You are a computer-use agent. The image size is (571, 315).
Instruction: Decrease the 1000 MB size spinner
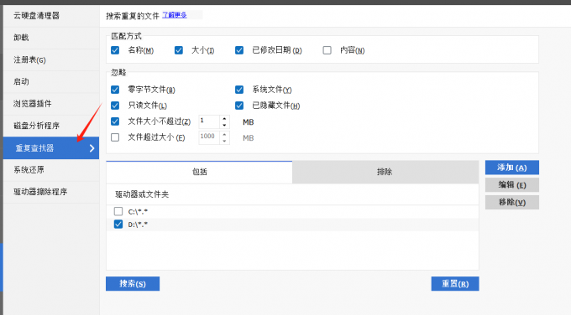[x=224, y=141]
